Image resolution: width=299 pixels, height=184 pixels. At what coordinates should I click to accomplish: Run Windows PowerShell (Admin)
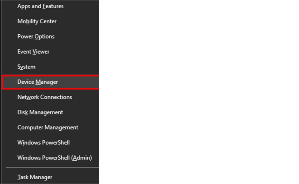[50, 158]
